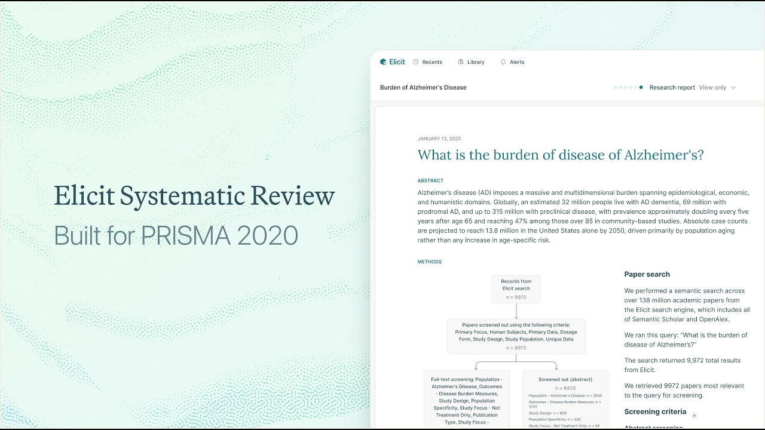
Task: Open the Library tab
Action: [x=471, y=62]
